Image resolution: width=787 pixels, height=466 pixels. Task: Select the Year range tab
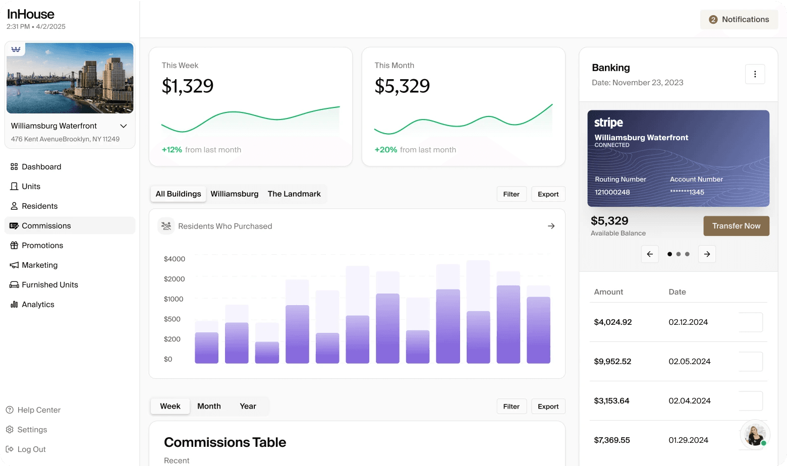coord(248,406)
